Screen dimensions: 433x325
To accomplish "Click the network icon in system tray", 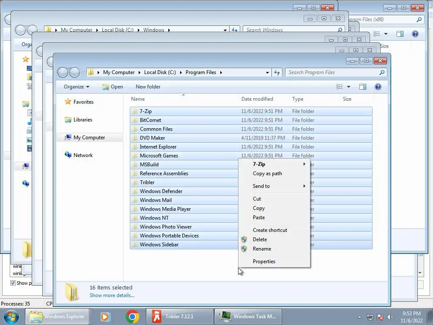I will [370, 317].
